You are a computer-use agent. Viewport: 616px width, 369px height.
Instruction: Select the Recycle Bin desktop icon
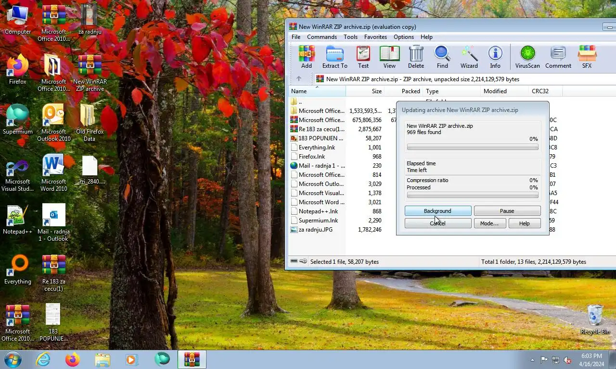click(595, 320)
